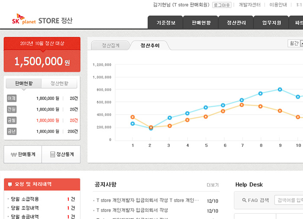Click the FAQ 검색 magnifier icon
This screenshot has height=219, width=303.
tap(244, 200)
